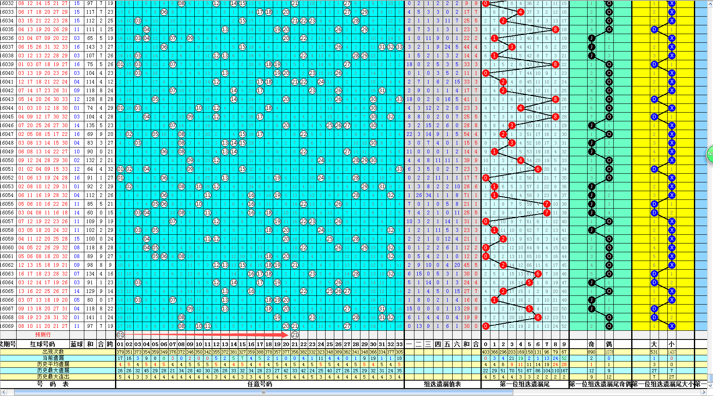The height and width of the screenshot is (396, 713).
Task: Click the 历史最大连出 row label
Action: point(53,377)
